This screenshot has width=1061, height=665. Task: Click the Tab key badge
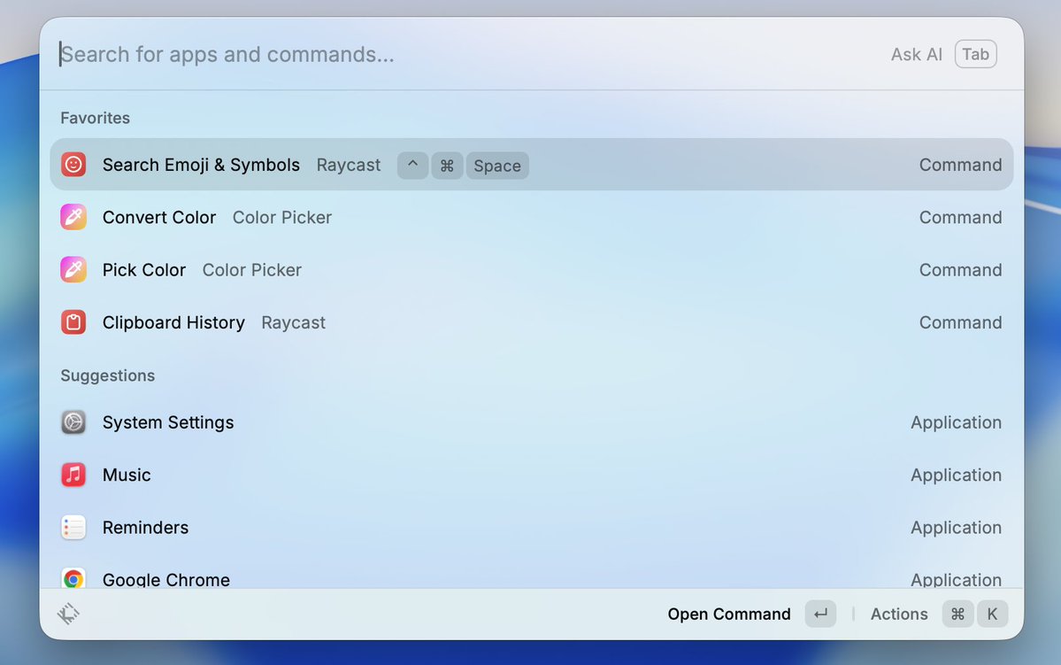coord(976,54)
